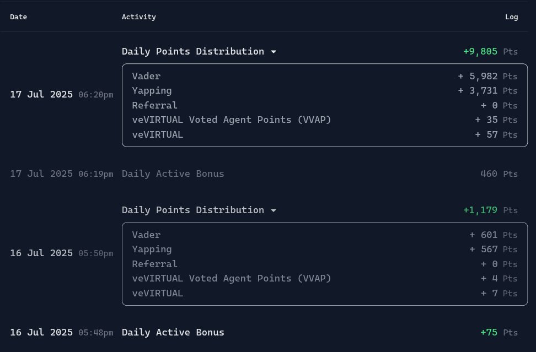This screenshot has width=536, height=352.
Task: Select the Vader row with 5,982 Pts
Action: tap(325, 76)
